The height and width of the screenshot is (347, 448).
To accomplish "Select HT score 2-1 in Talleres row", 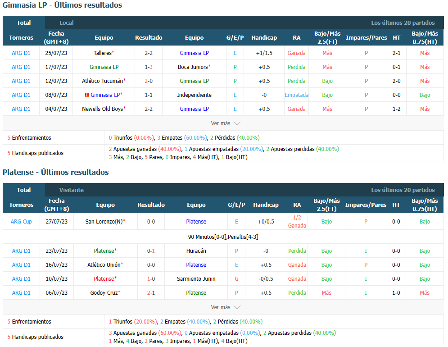I will pos(396,53).
